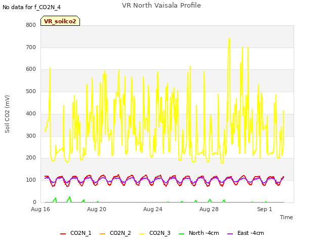Click the 500 y-axis tick label
The width and height of the screenshot is (324, 243).
click(31, 91)
